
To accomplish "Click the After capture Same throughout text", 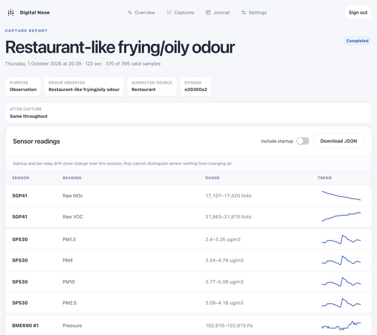I will [x=29, y=116].
